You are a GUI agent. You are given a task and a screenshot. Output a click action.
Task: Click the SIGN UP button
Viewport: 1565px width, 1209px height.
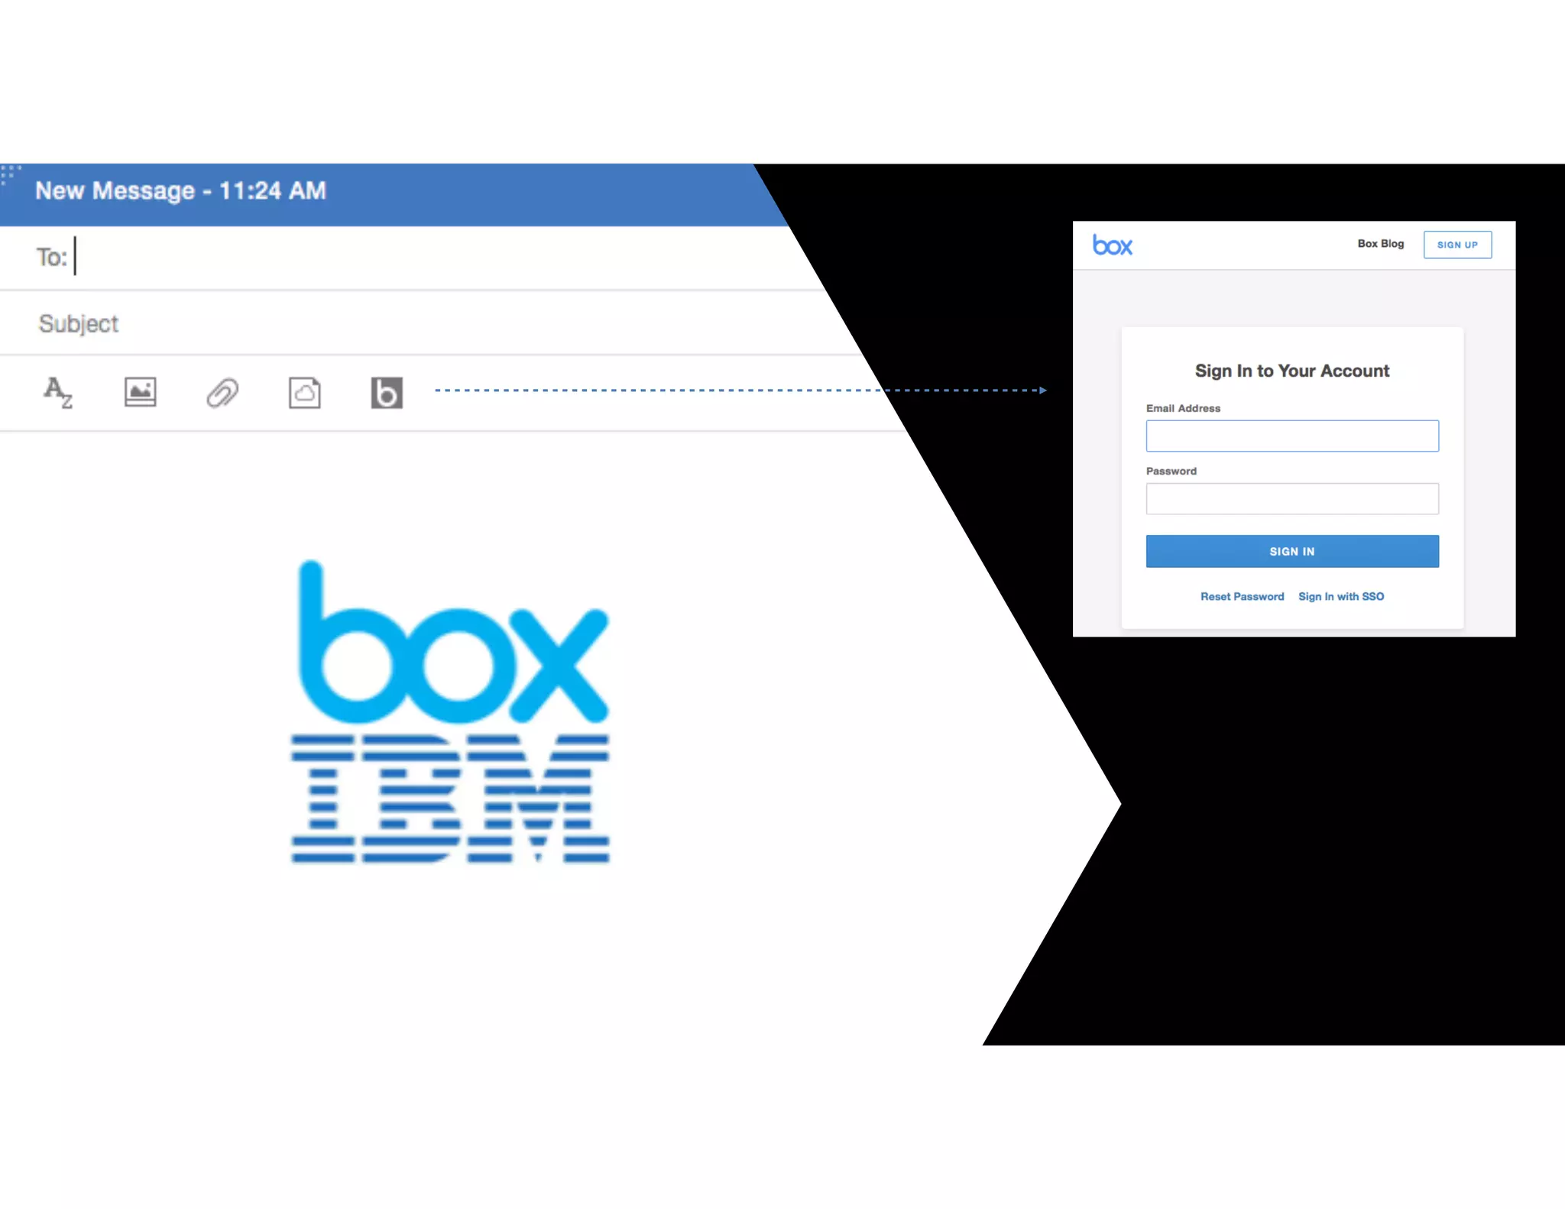(1456, 245)
